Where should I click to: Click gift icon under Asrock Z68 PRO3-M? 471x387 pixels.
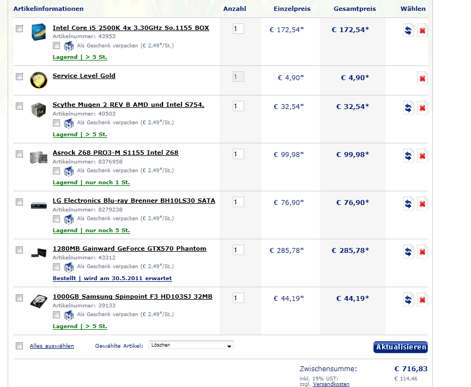pos(69,171)
